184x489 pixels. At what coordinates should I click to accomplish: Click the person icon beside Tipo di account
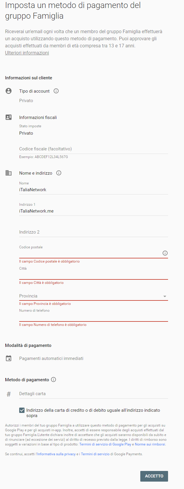[x=9, y=91]
